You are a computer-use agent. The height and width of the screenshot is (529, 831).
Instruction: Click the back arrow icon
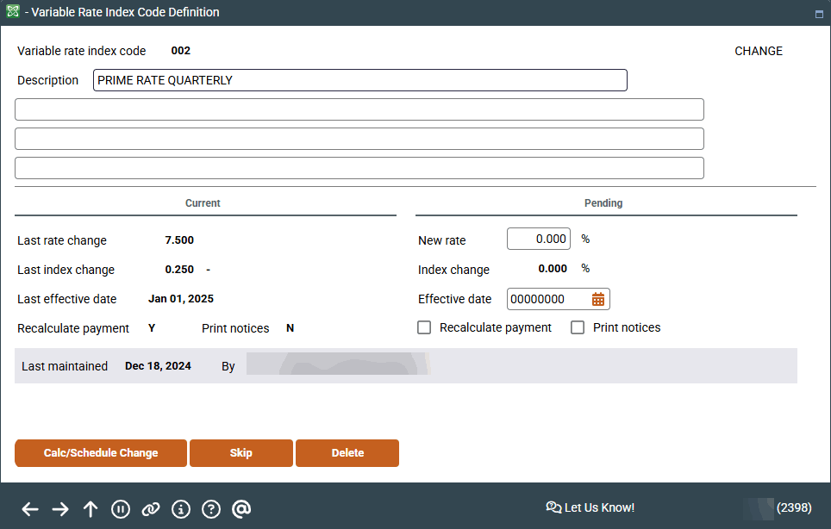click(30, 509)
